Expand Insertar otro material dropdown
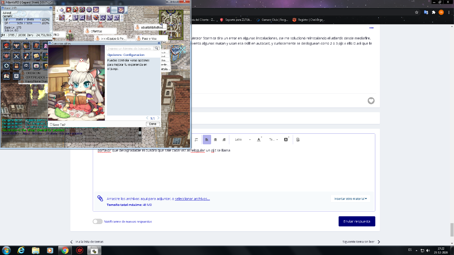Viewport: 454px width, 255px height. pos(350,198)
